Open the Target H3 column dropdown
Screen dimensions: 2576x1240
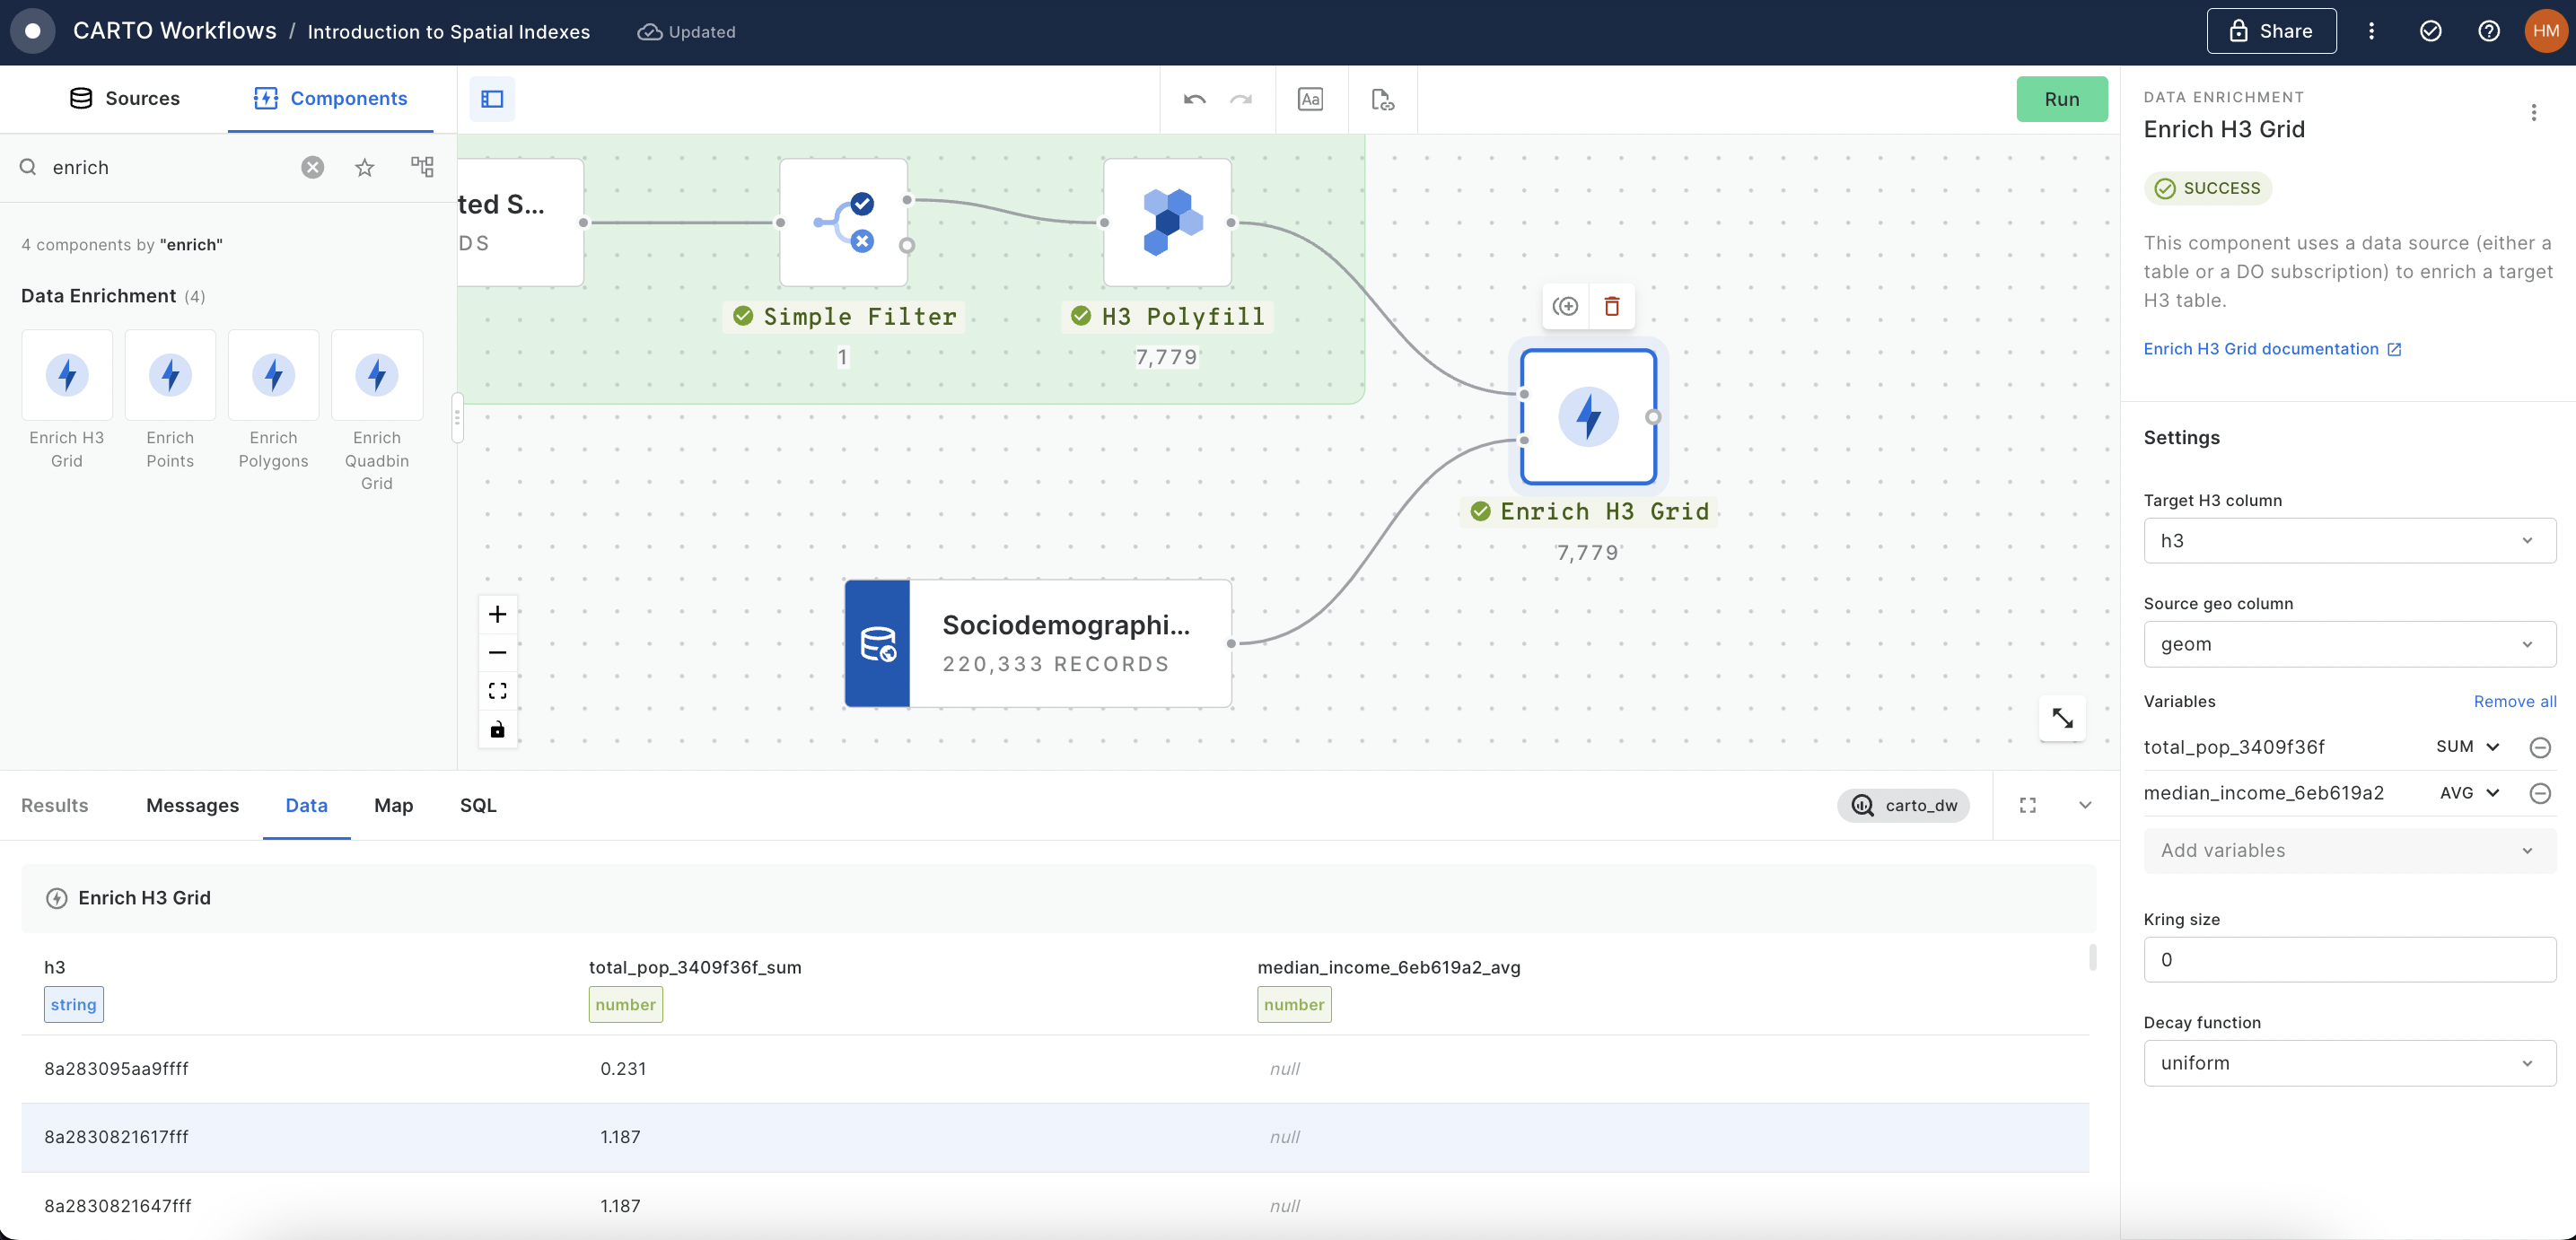[x=2349, y=540]
